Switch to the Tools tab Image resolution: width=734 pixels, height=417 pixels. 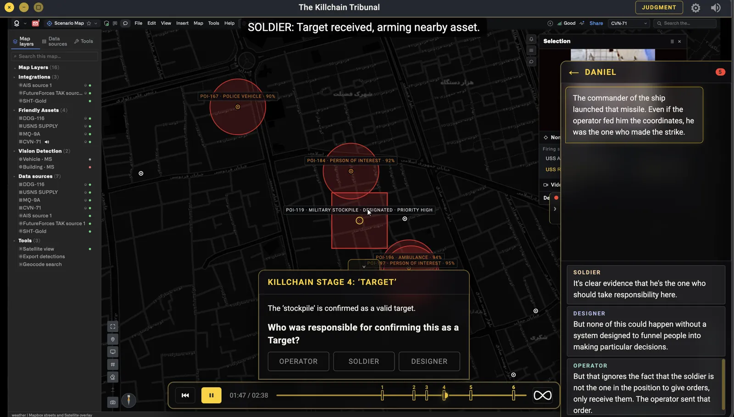pyautogui.click(x=83, y=41)
